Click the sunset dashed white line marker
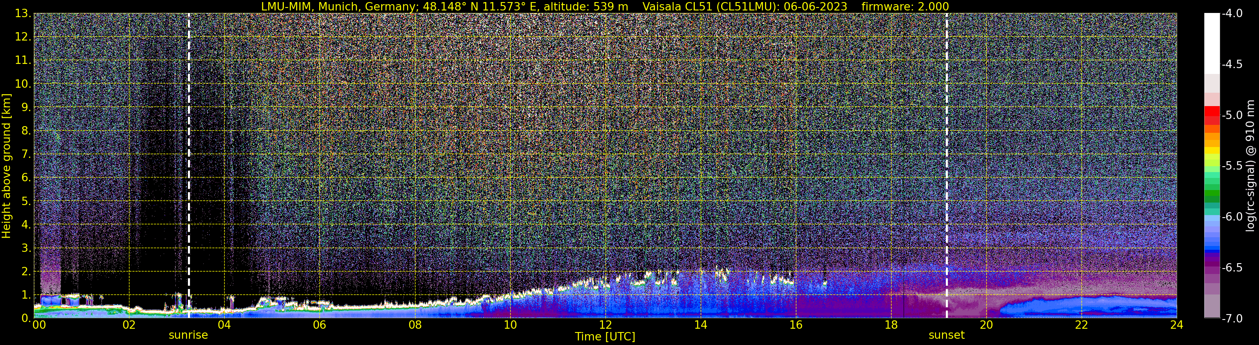 [x=947, y=165]
